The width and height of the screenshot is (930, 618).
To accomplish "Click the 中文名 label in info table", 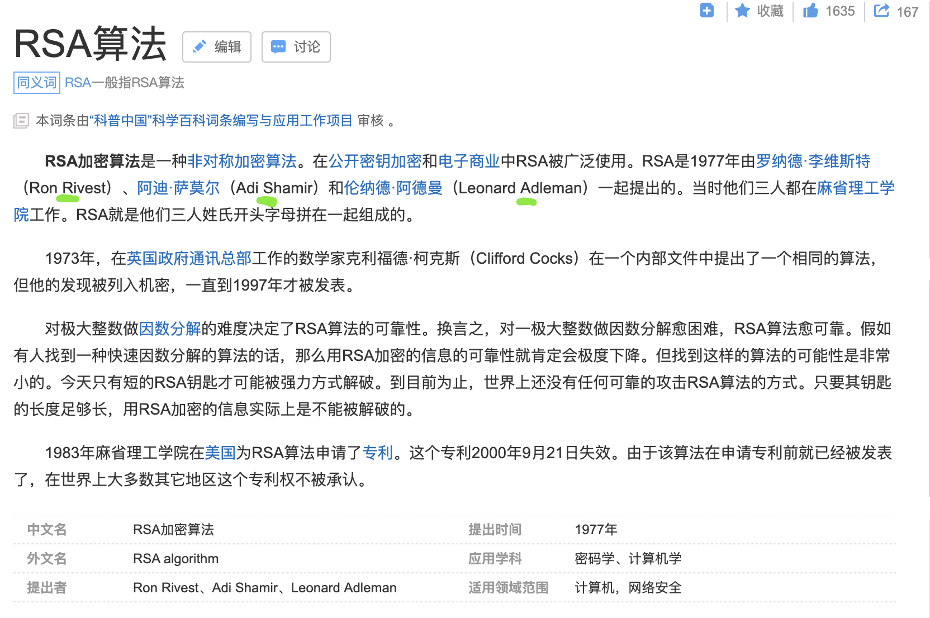I will pyautogui.click(x=47, y=530).
